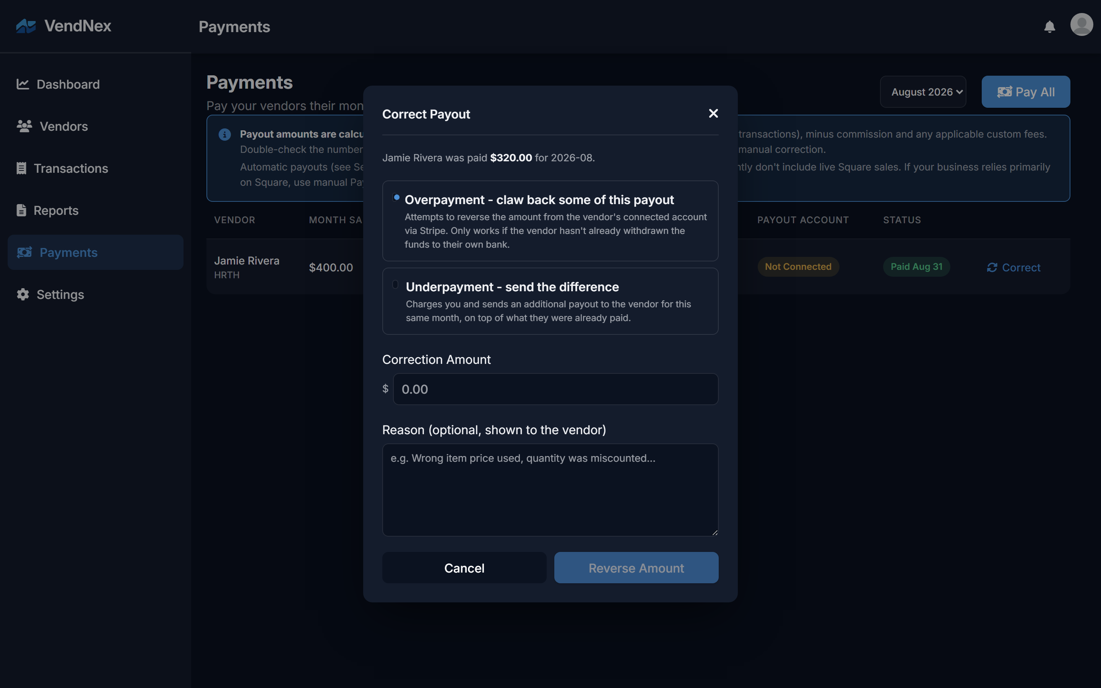The height and width of the screenshot is (688, 1101).
Task: Close the Correct Payout dialog
Action: point(713,113)
